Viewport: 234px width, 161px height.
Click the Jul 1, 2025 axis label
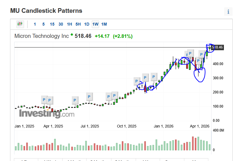click(x=90, y=126)
